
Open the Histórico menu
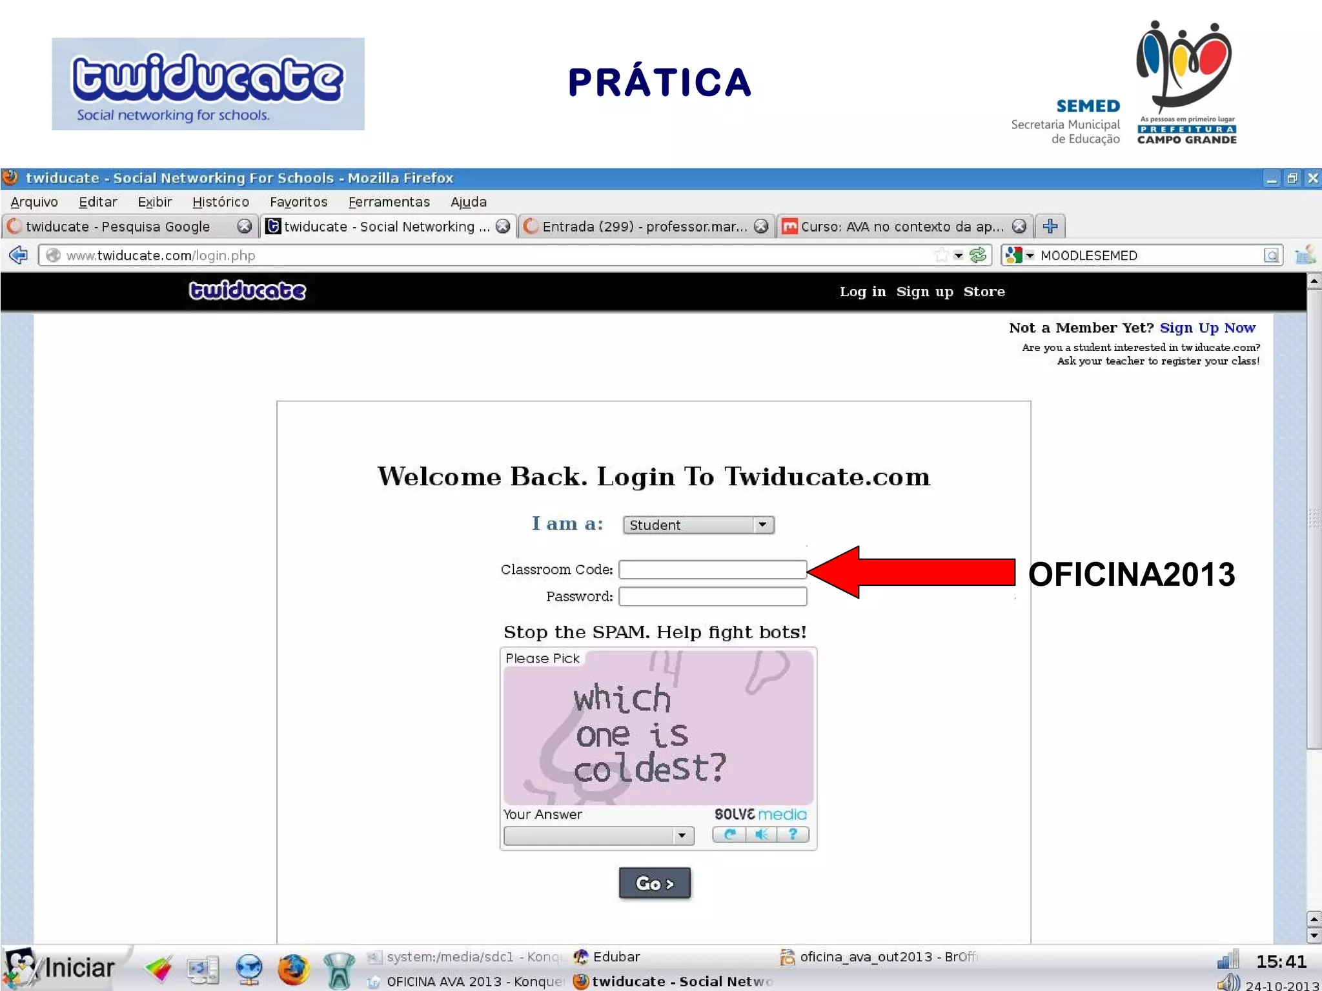click(221, 202)
